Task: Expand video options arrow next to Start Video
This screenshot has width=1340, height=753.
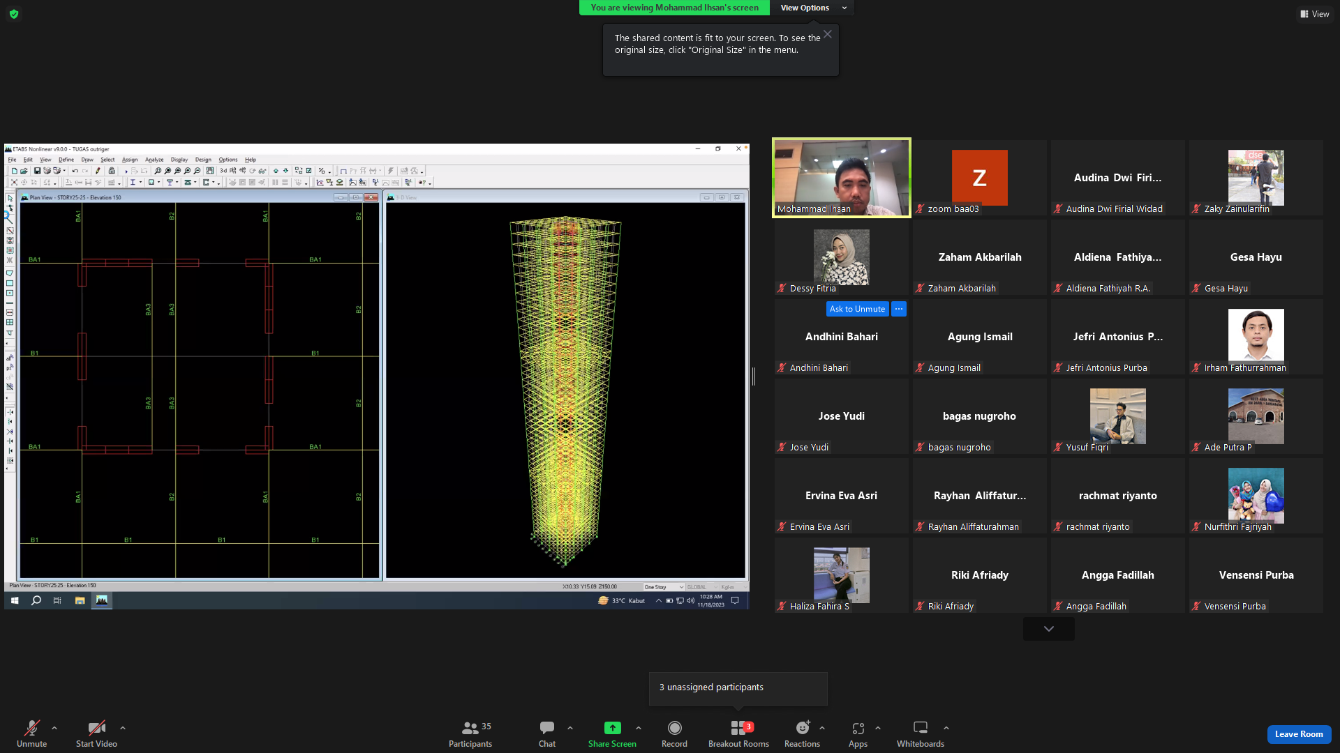Action: click(x=123, y=728)
